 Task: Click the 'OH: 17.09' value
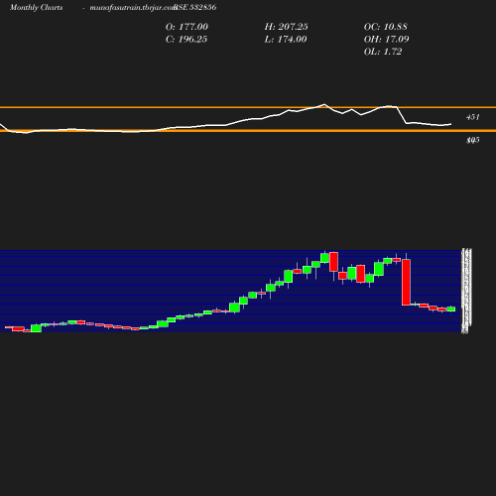pos(386,39)
